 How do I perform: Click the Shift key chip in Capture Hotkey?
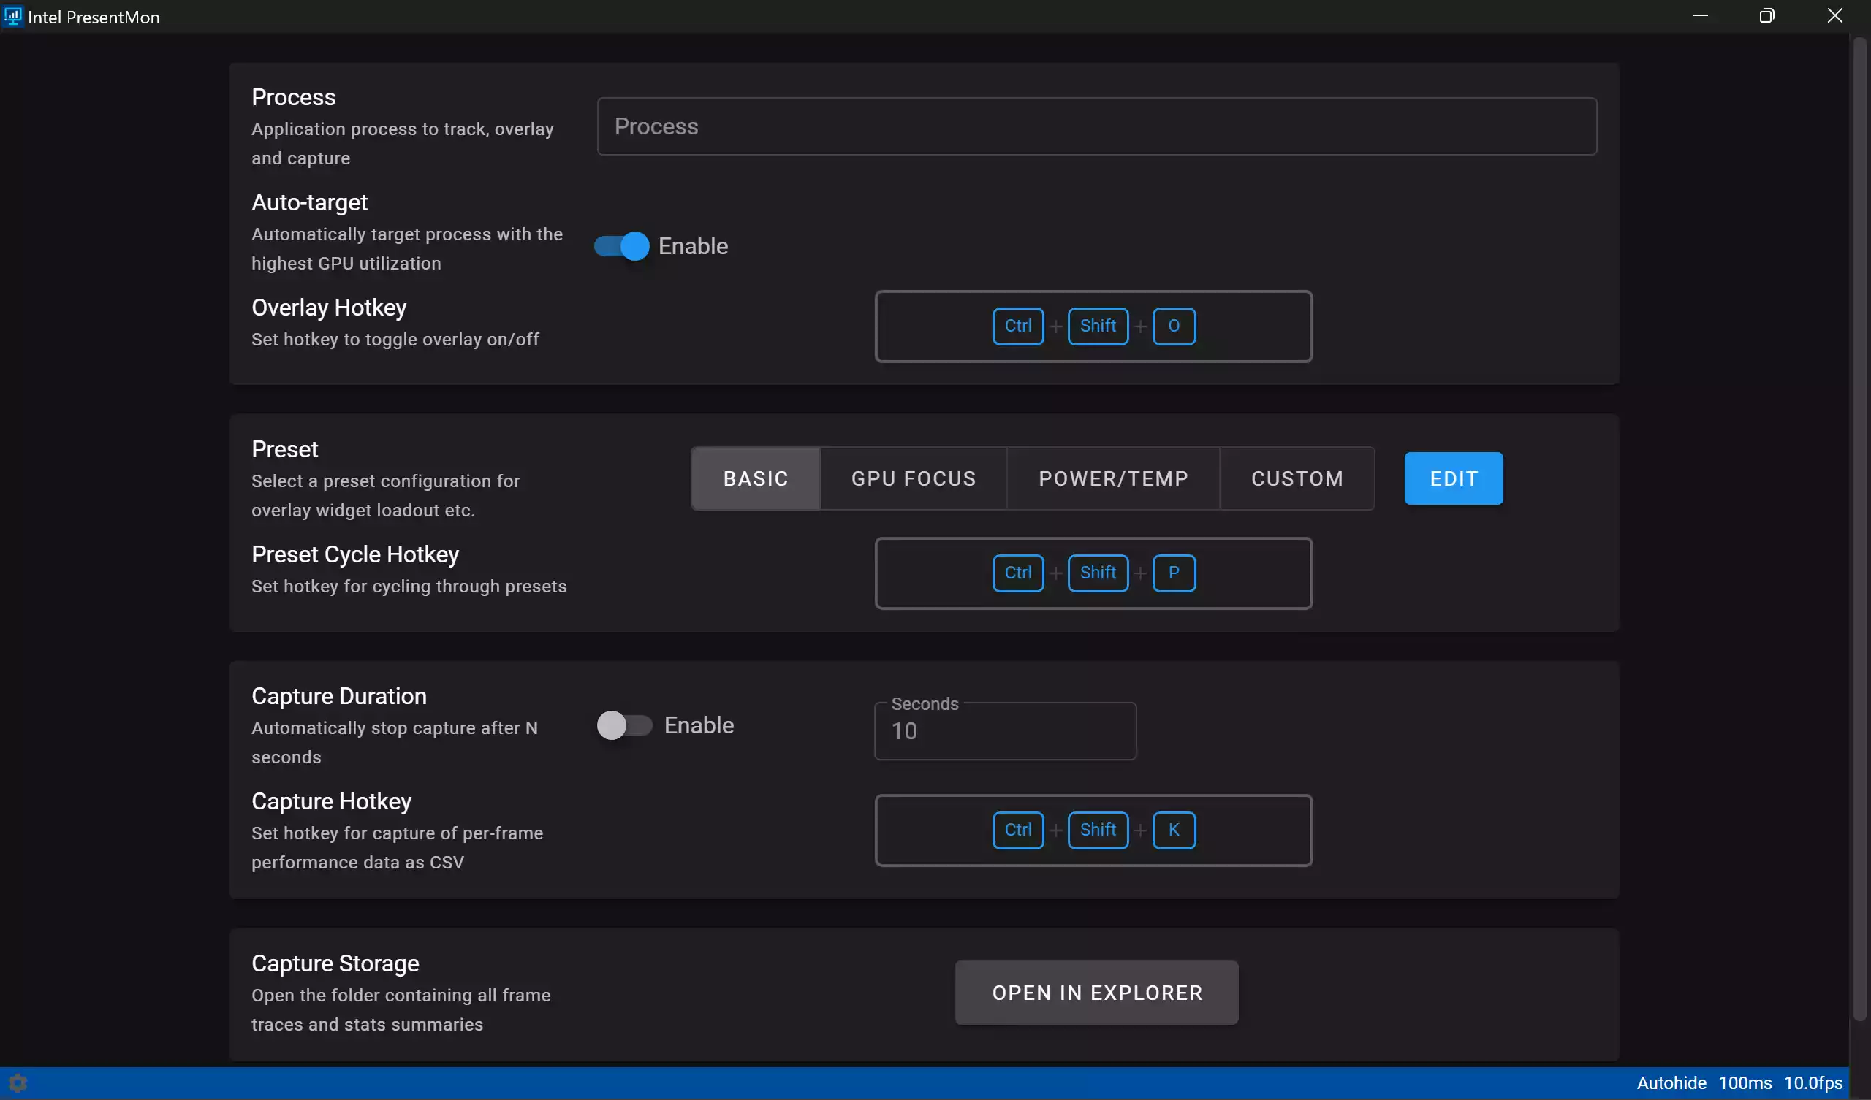pos(1097,830)
